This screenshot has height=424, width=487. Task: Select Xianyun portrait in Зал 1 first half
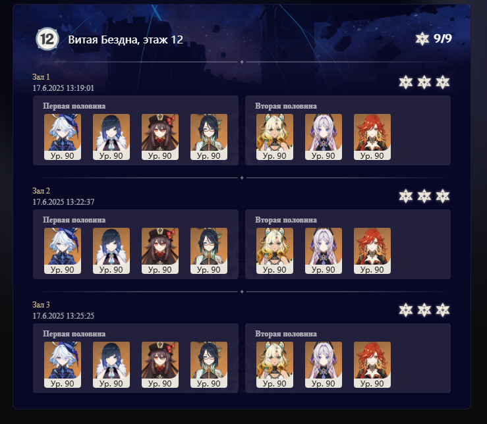pos(209,137)
